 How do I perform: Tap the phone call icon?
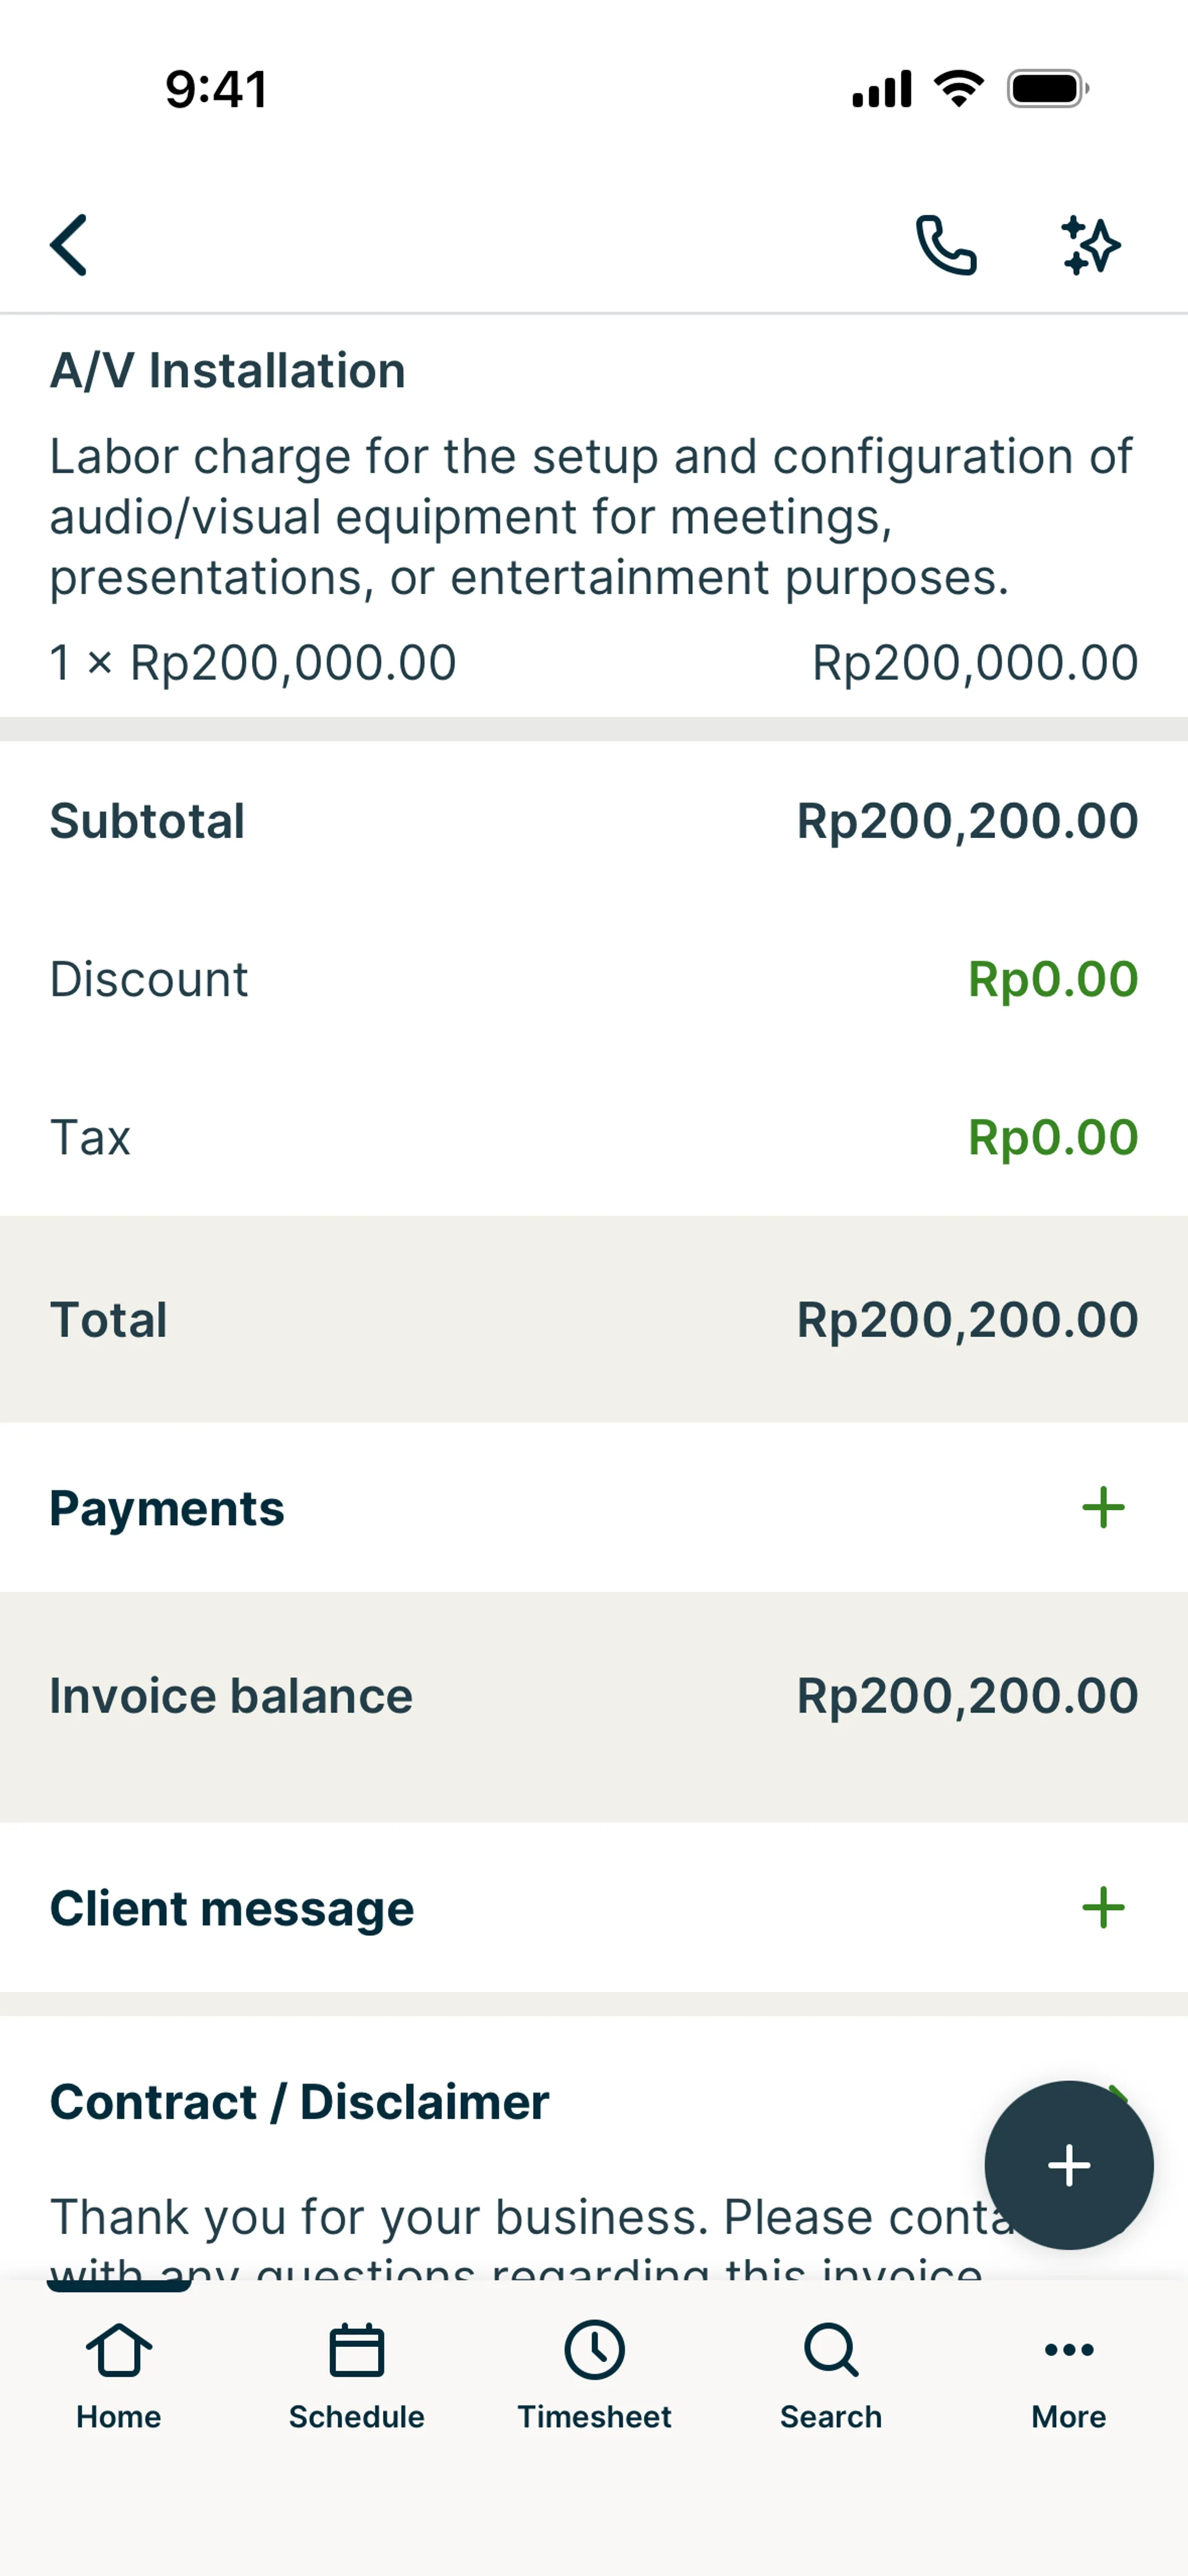pos(945,244)
